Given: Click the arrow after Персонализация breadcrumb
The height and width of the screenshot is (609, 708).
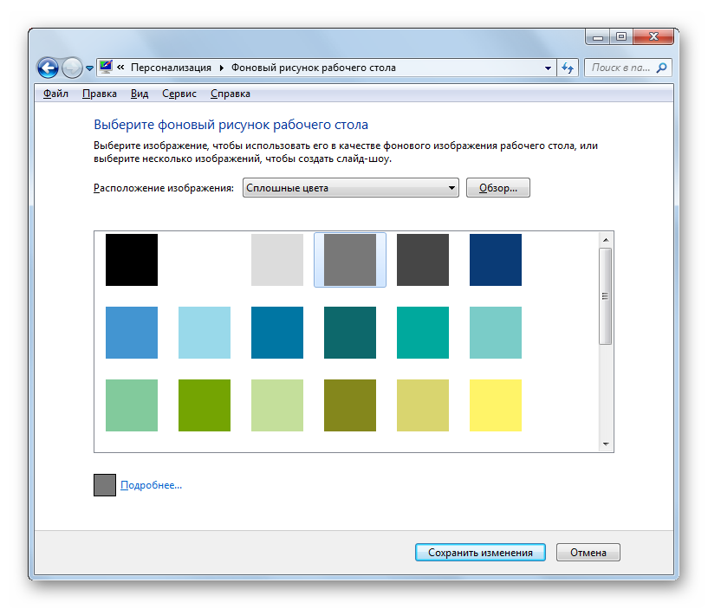Looking at the screenshot, I should pyautogui.click(x=221, y=68).
